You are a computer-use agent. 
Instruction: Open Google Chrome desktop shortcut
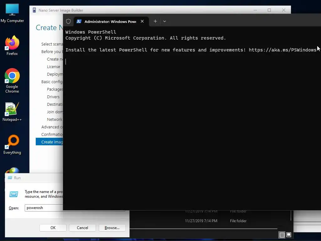12,81
